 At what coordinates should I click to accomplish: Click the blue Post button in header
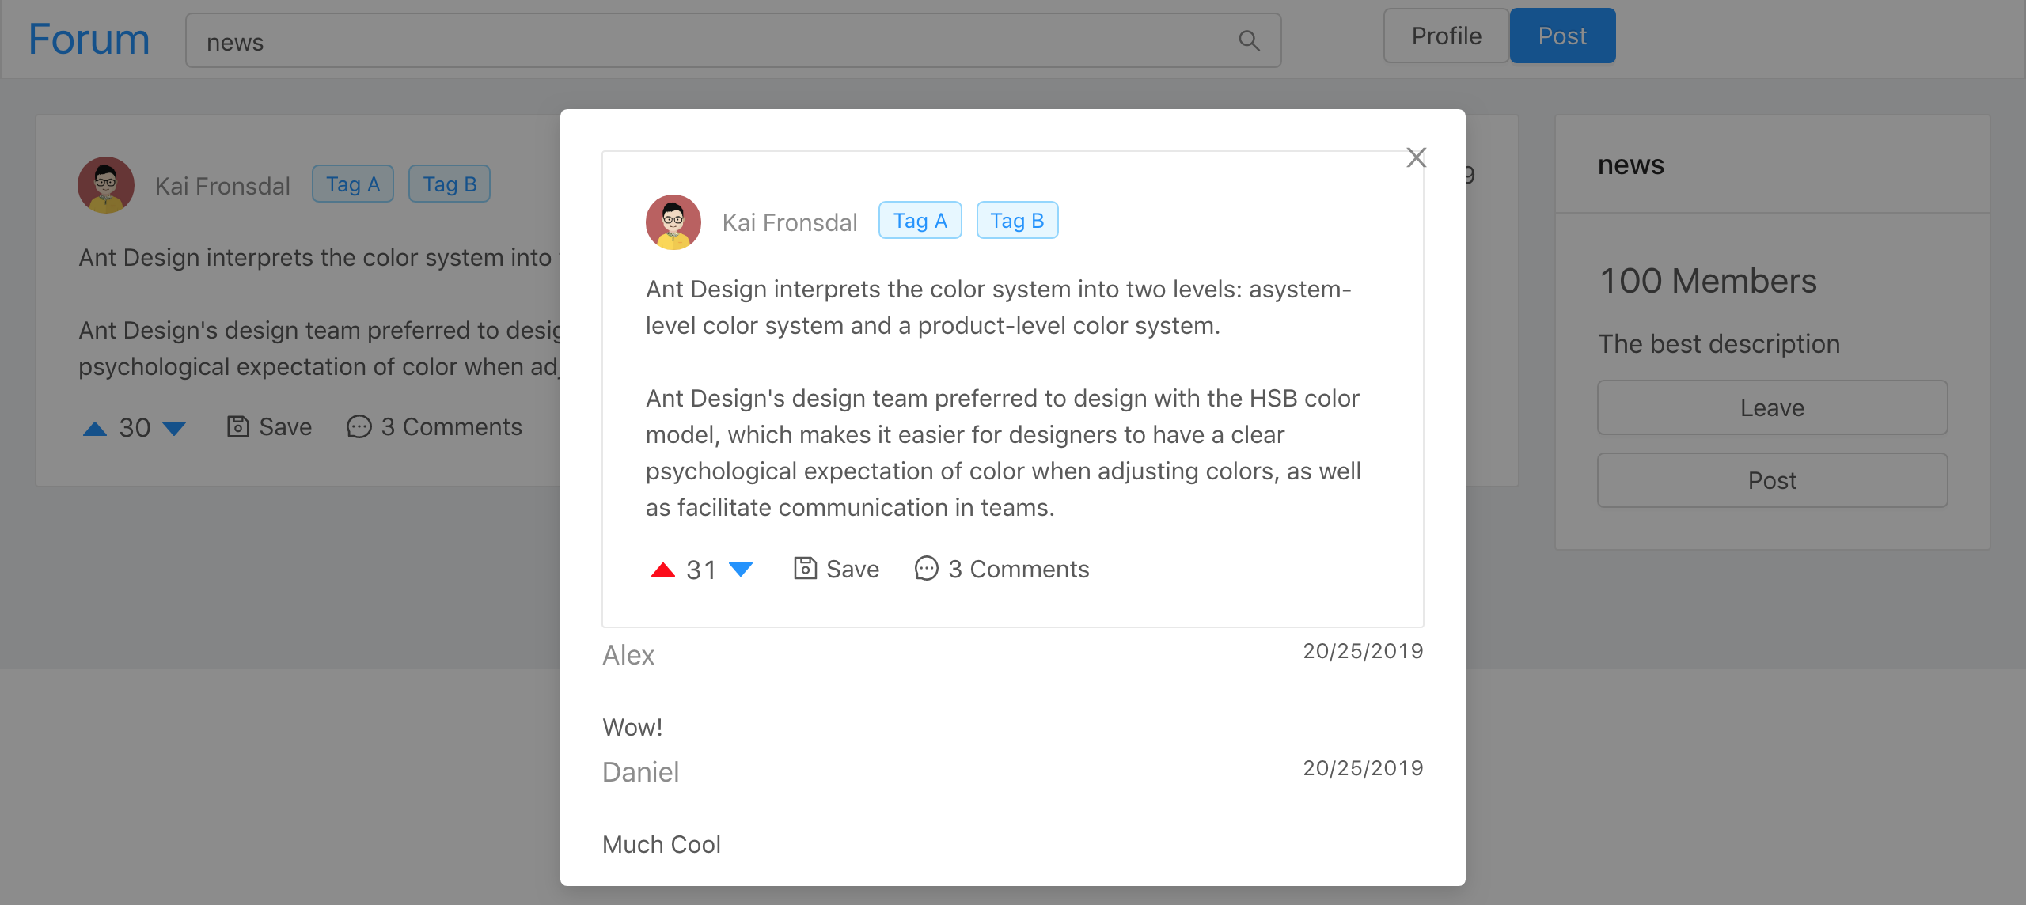point(1561,36)
